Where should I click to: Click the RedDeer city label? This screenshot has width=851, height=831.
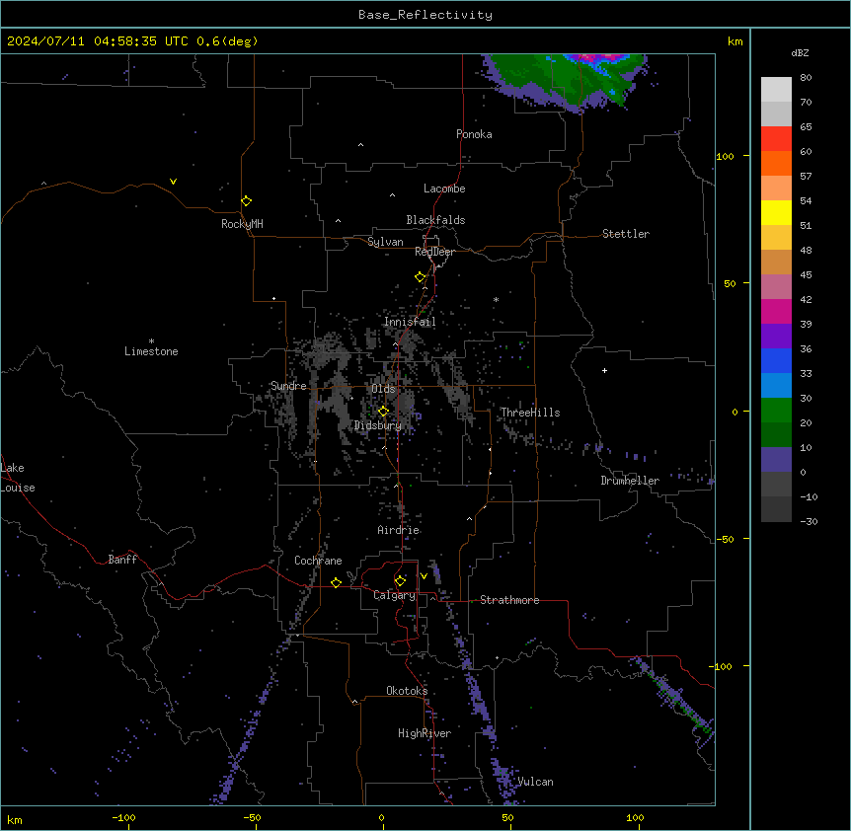click(x=435, y=252)
